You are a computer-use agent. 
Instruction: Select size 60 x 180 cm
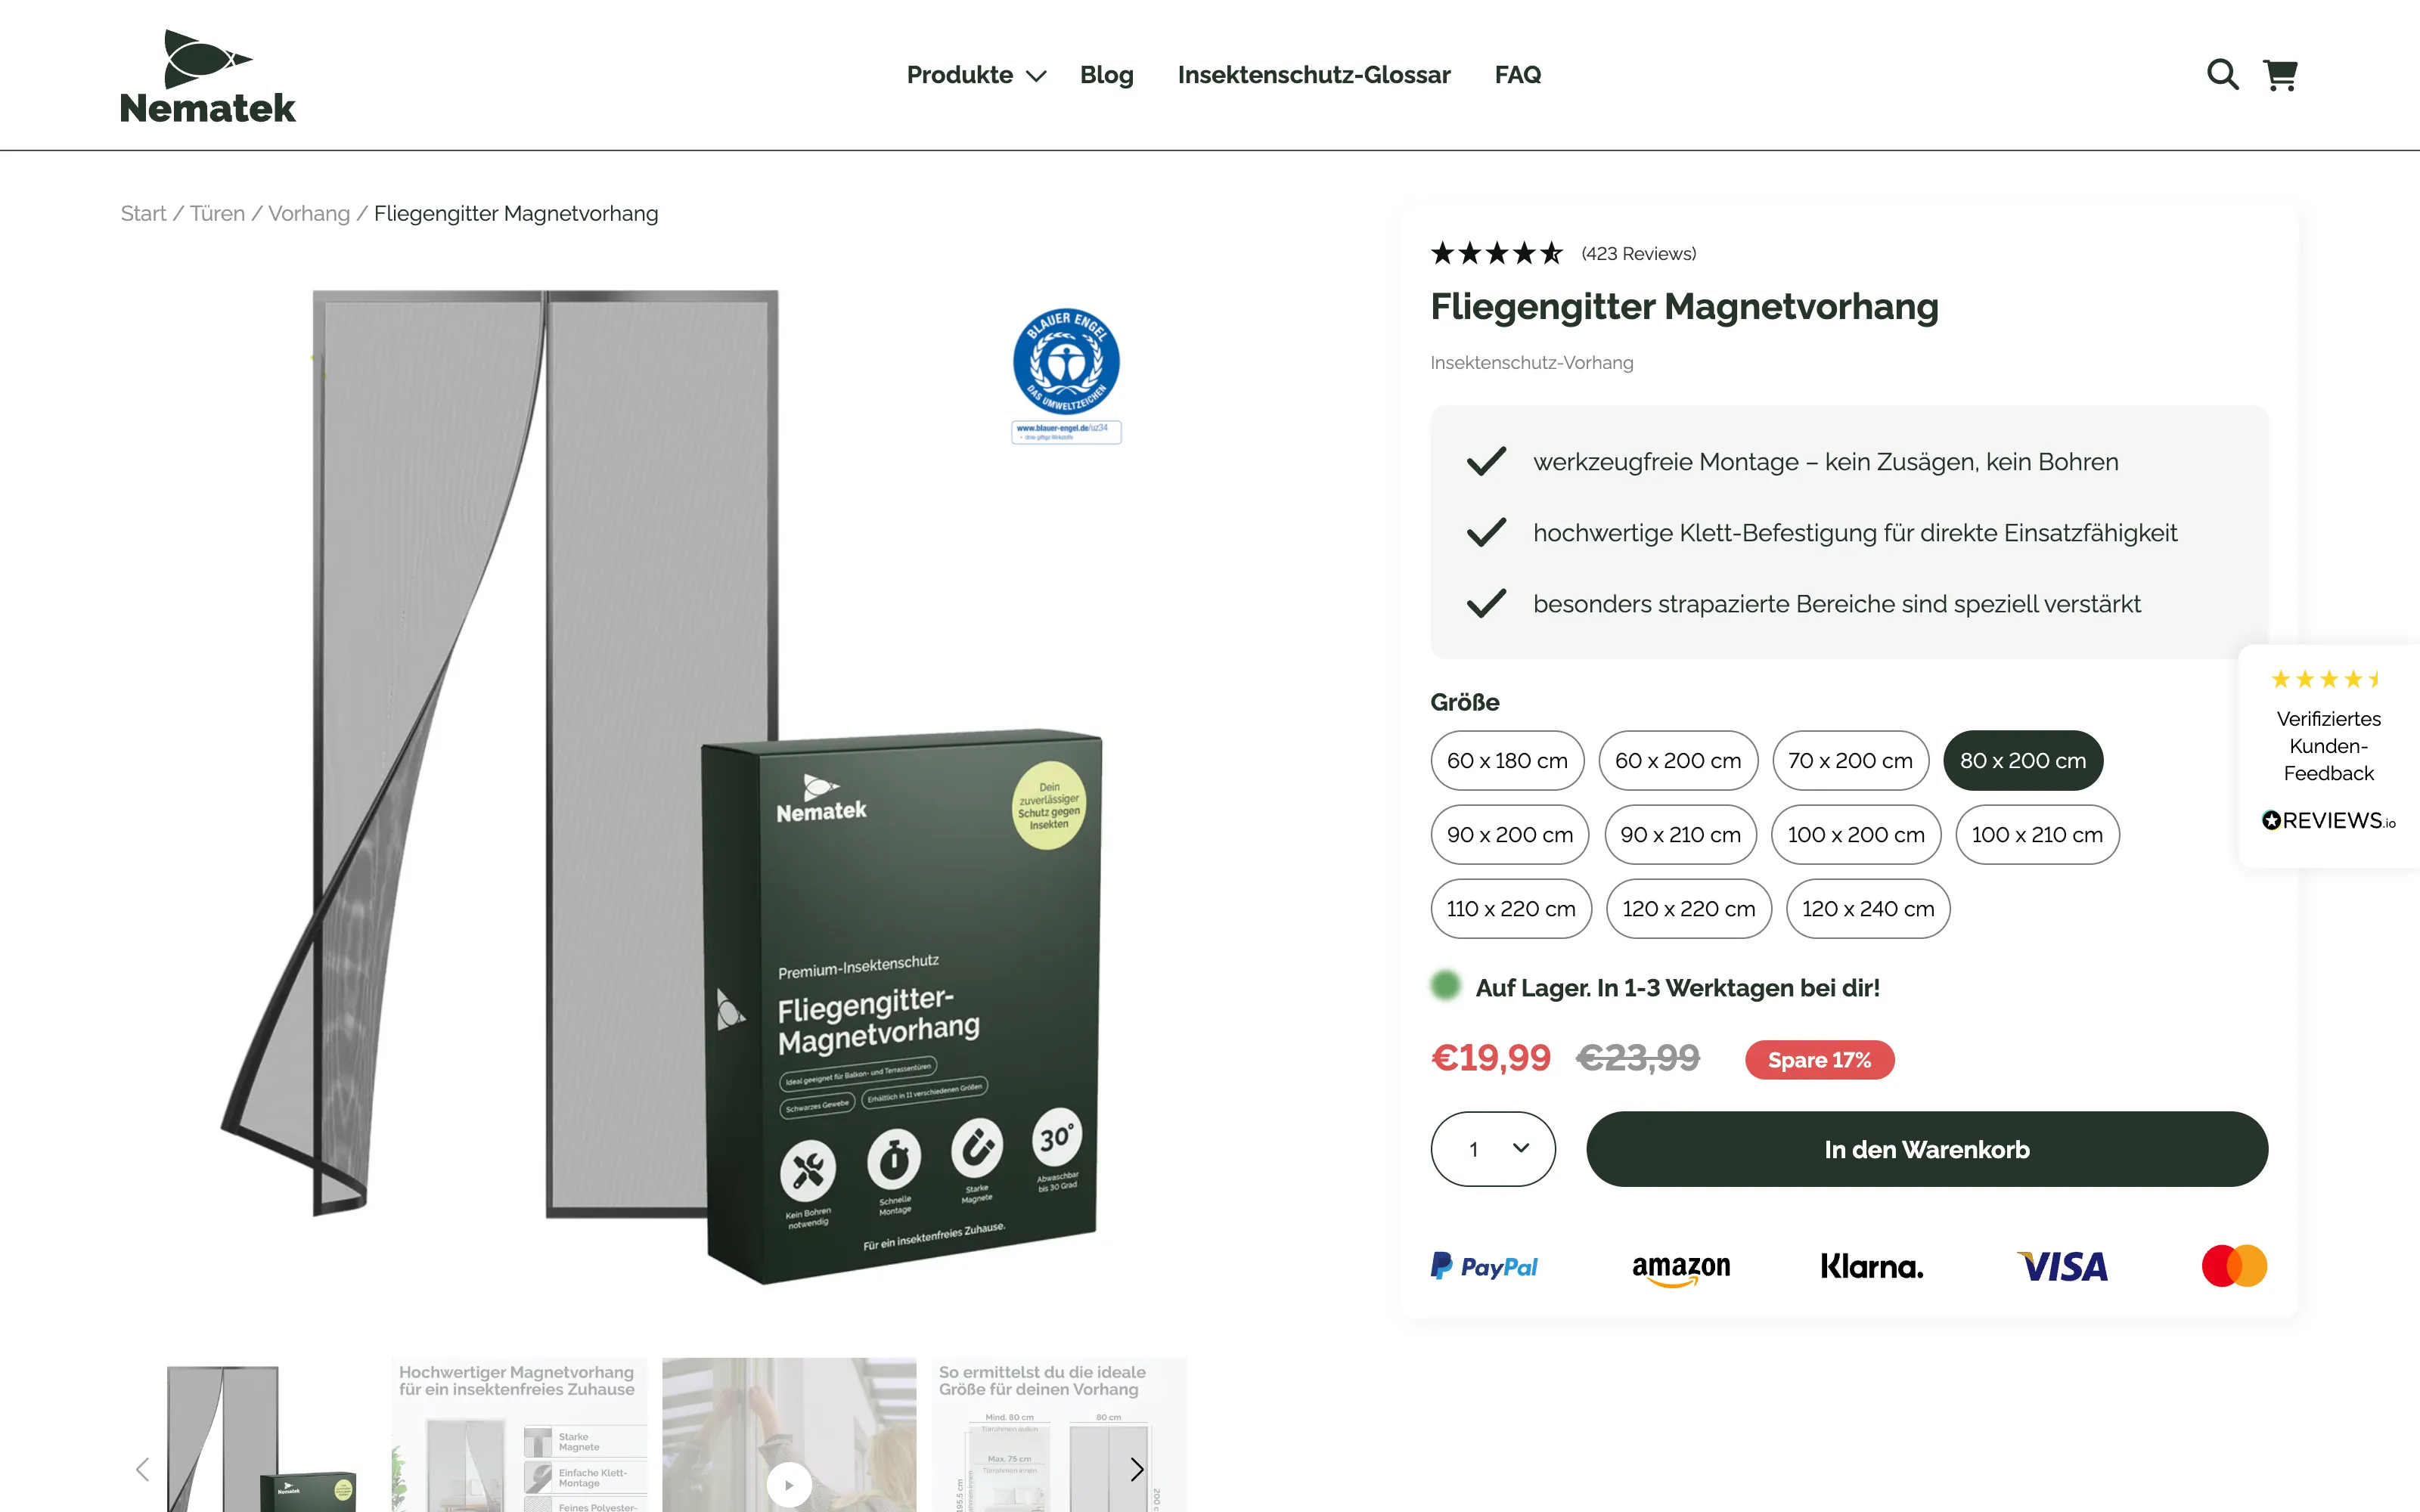1507,760
